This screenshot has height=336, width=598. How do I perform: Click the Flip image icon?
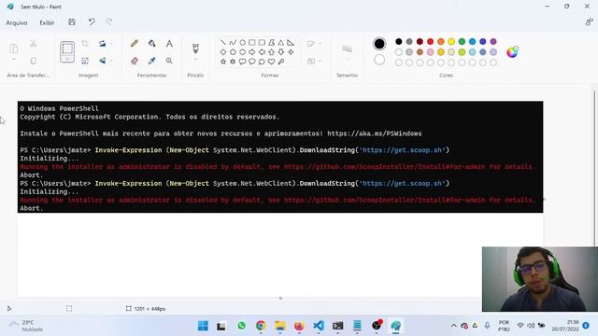[102, 61]
